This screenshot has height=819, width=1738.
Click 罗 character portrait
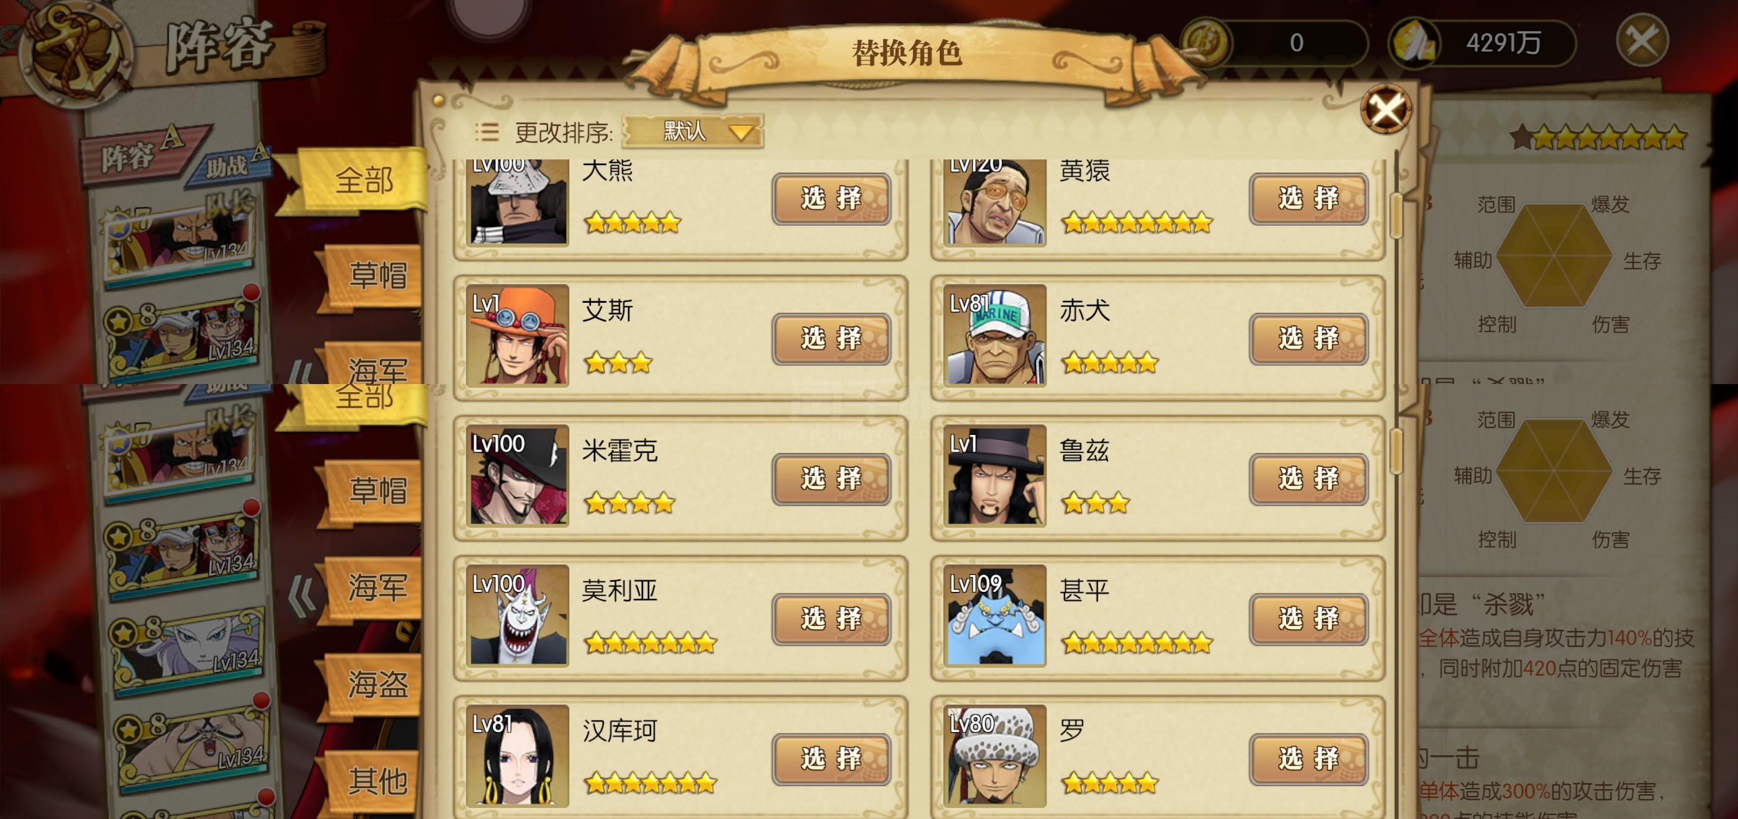(x=995, y=756)
